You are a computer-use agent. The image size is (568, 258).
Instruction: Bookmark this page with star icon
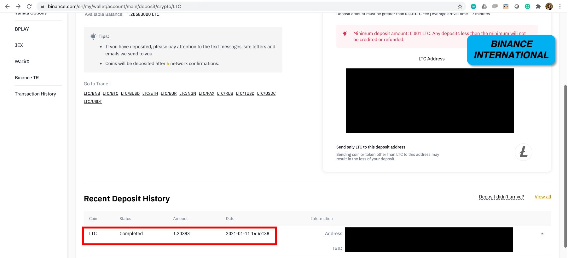tap(460, 6)
